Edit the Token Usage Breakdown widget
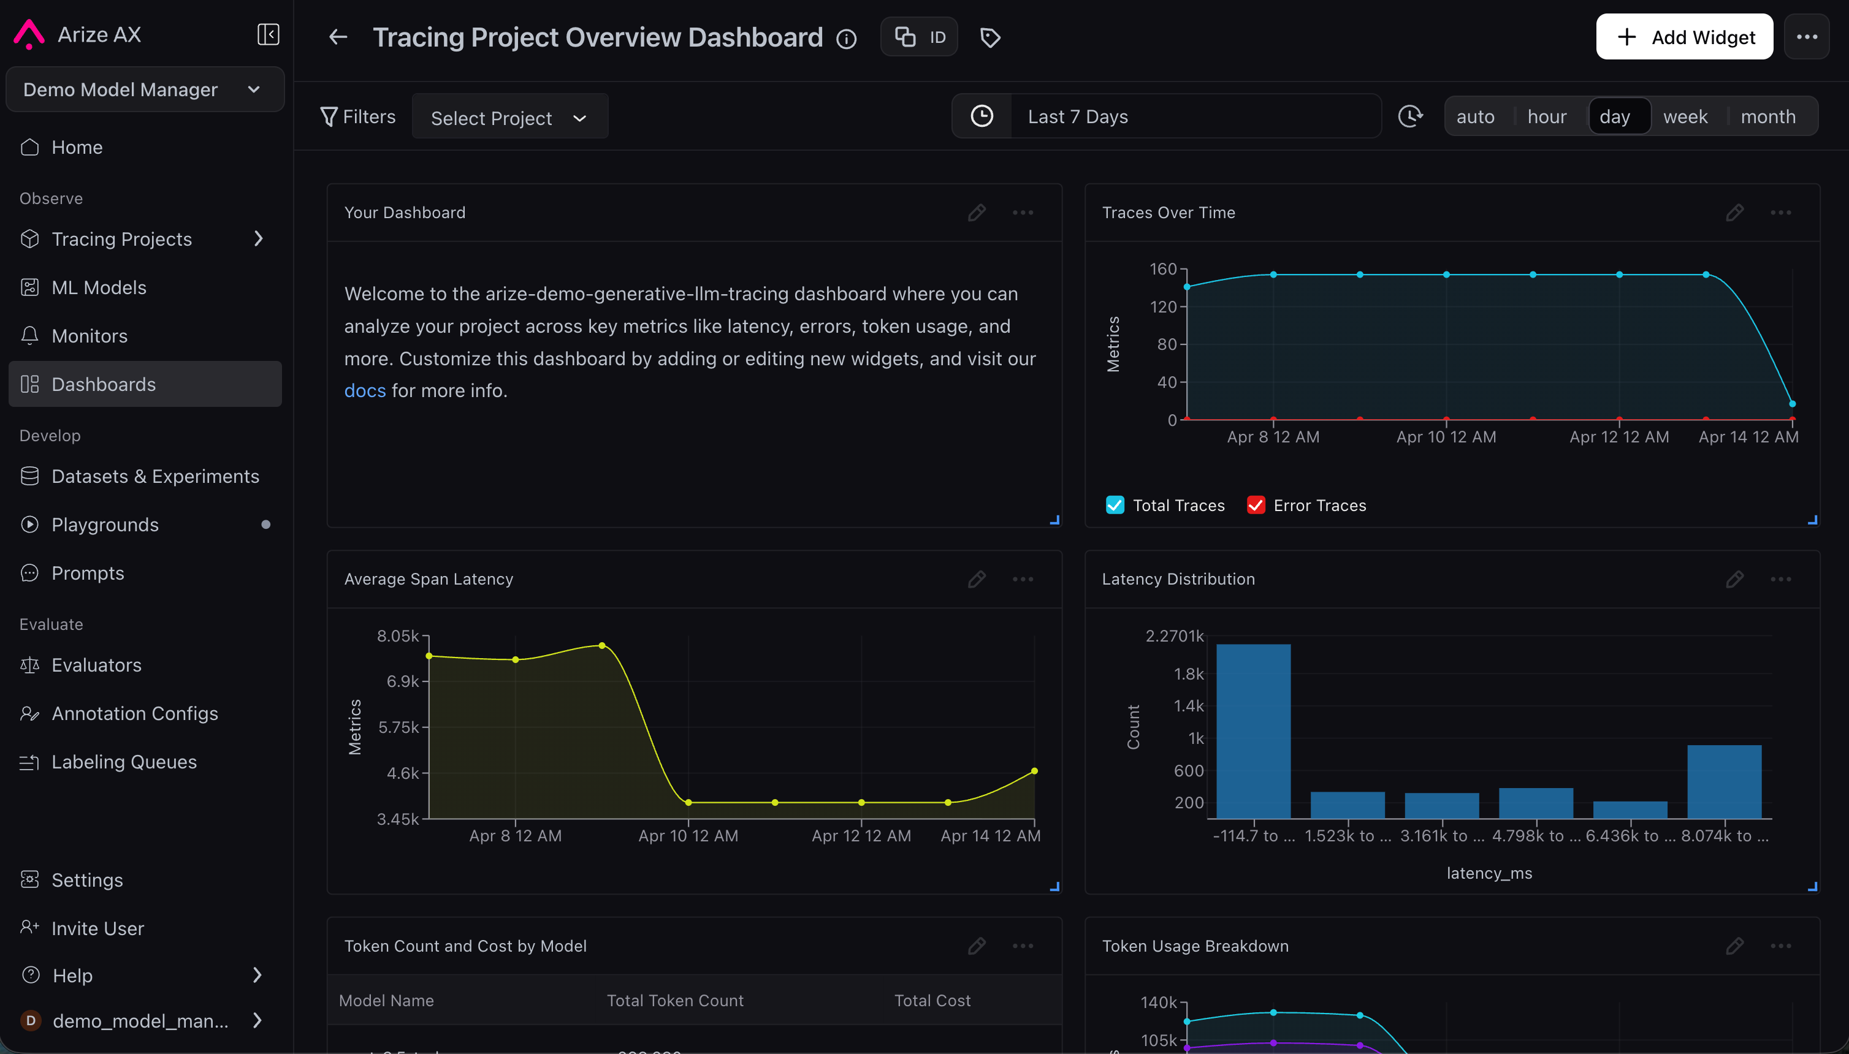This screenshot has height=1054, width=1849. 1734,946
